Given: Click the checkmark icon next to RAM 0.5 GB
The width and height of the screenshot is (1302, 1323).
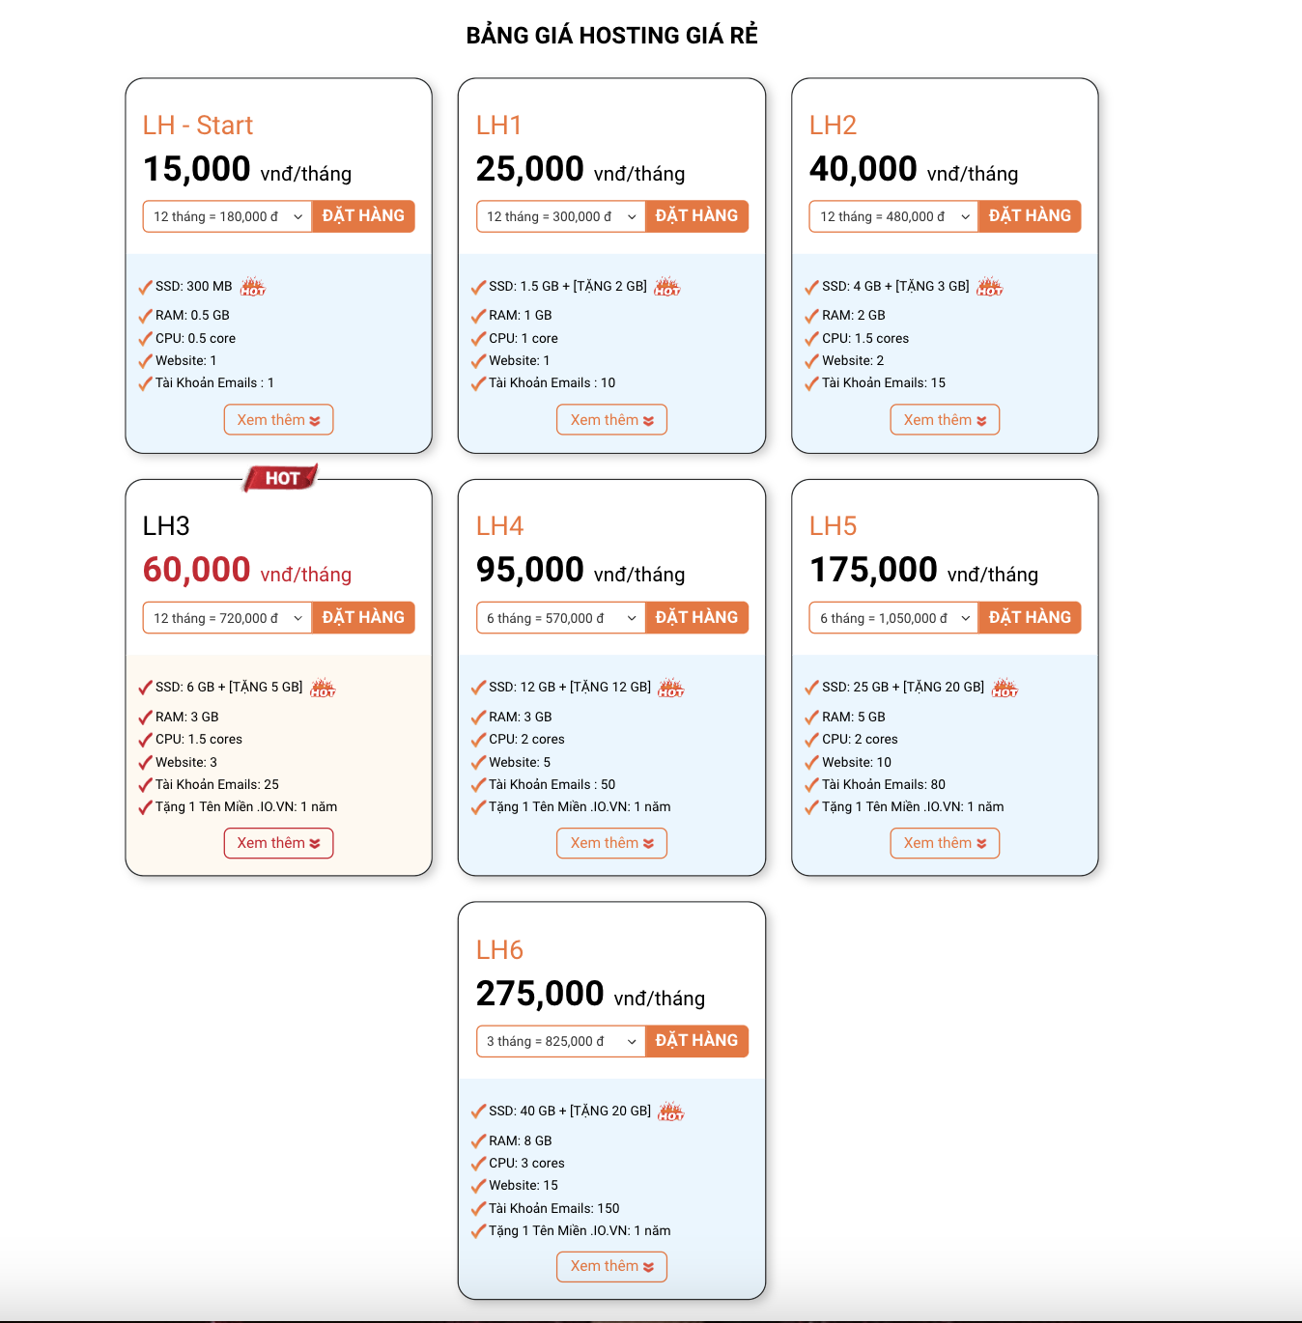Looking at the screenshot, I should [145, 315].
